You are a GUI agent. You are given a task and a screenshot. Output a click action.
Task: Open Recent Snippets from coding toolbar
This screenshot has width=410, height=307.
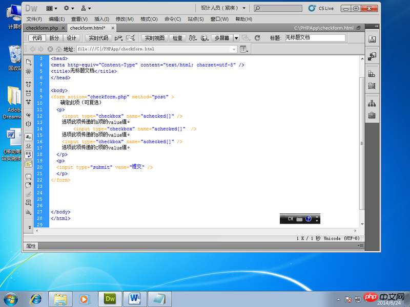click(x=29, y=203)
